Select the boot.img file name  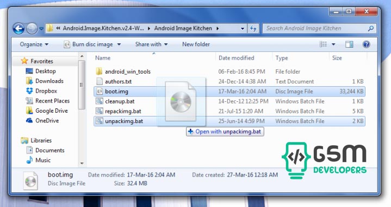[x=116, y=92]
